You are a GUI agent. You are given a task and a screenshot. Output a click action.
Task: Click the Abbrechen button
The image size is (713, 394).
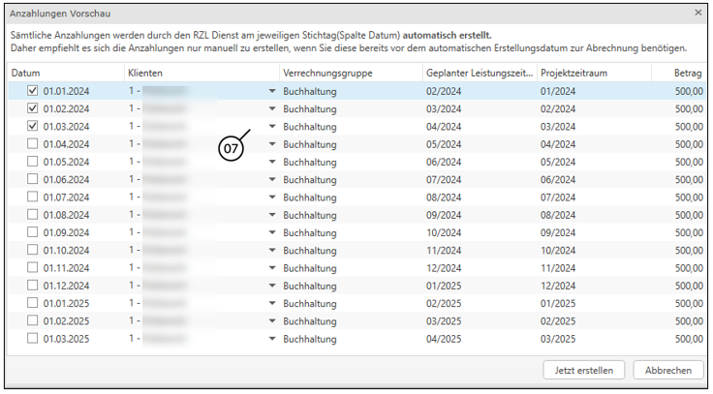[x=667, y=370]
